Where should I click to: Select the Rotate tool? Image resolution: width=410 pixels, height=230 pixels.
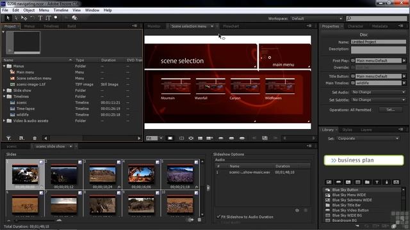click(33, 18)
